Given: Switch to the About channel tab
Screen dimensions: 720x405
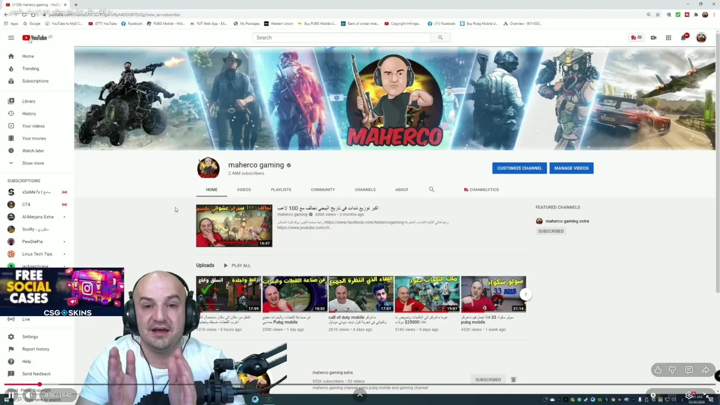Looking at the screenshot, I should [402, 190].
